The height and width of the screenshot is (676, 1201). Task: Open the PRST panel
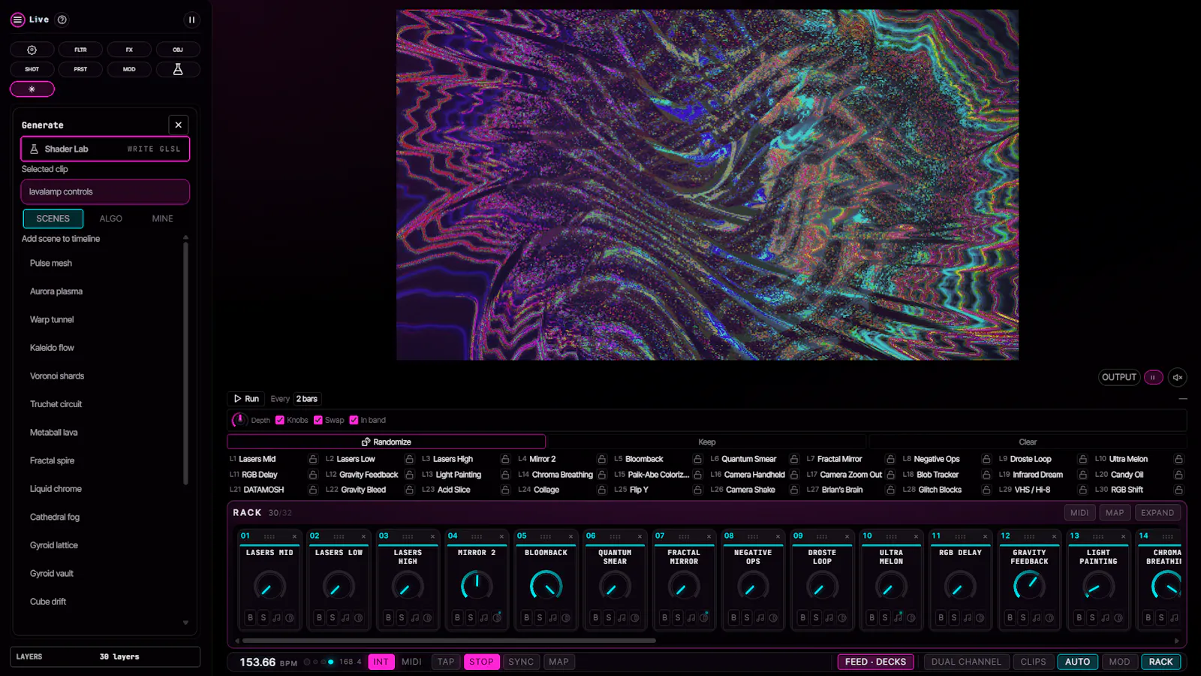[x=80, y=69]
